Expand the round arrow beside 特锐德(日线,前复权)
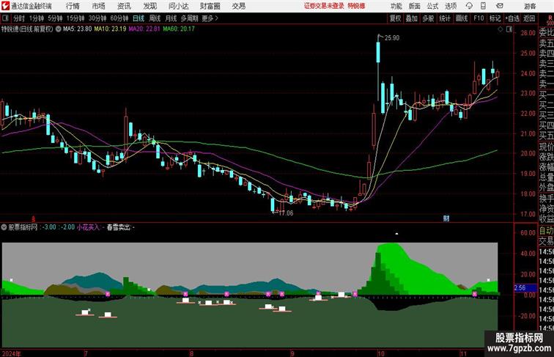 59,29
